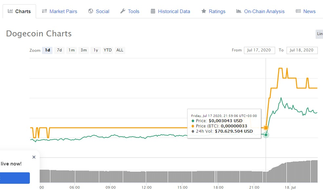
Task: Click the wrench icon beside Tools
Action: [x=123, y=11]
